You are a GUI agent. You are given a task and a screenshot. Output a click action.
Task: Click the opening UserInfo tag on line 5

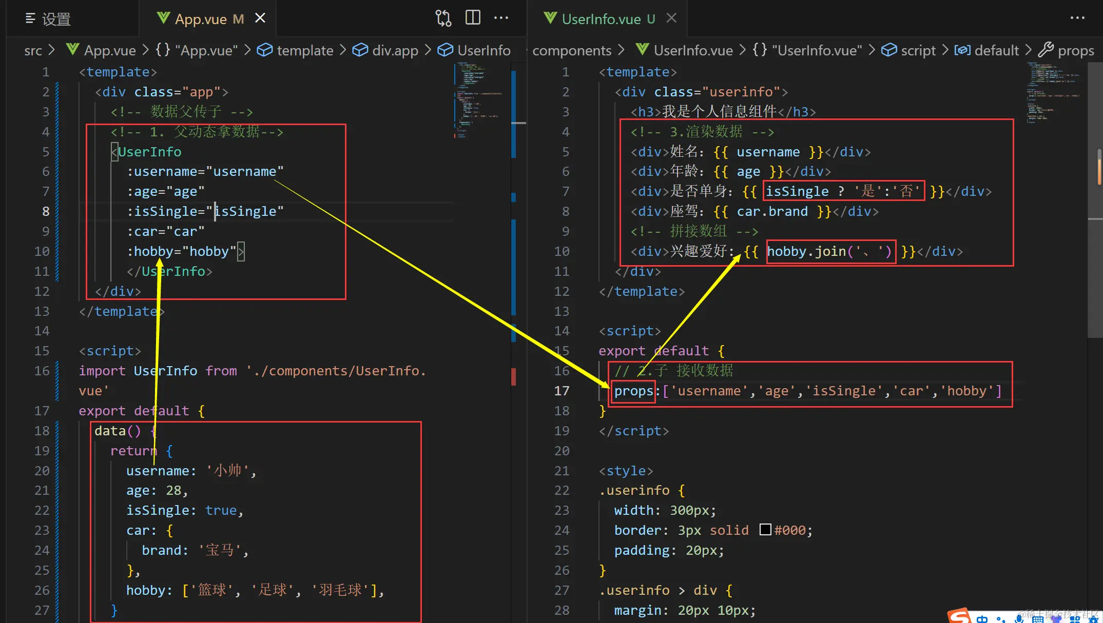[x=146, y=152]
